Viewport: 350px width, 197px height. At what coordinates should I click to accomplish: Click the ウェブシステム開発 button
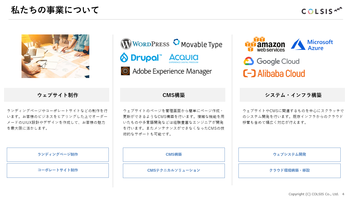point(289,154)
